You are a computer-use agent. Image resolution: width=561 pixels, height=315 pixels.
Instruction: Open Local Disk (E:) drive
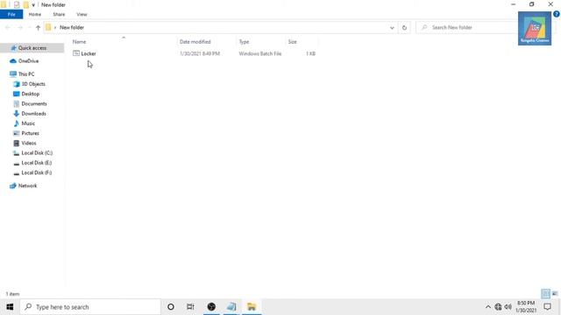pos(37,163)
